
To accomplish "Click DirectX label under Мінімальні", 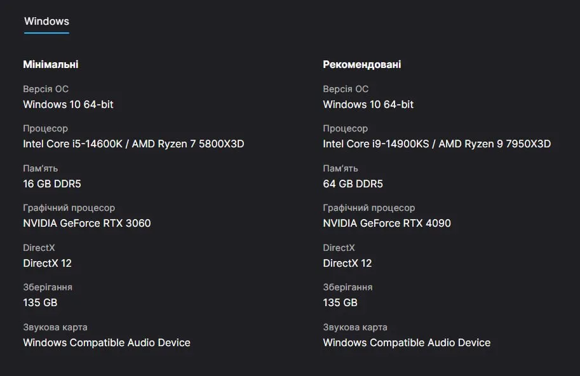I will pyautogui.click(x=39, y=248).
